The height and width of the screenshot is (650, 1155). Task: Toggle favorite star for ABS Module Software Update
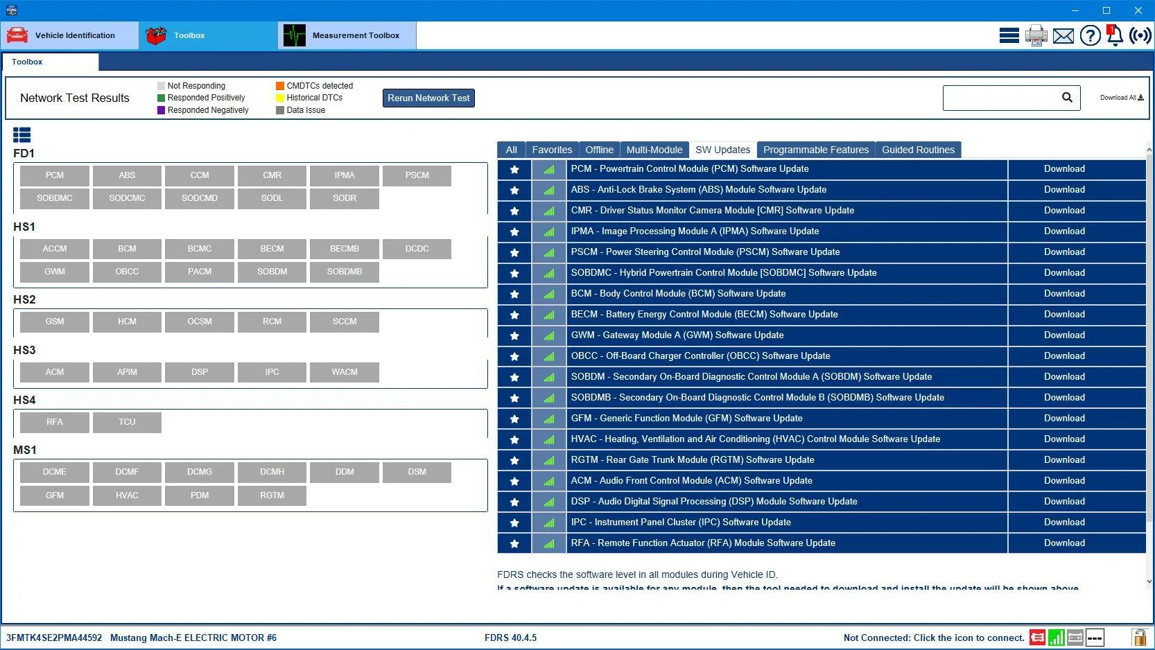(x=514, y=190)
